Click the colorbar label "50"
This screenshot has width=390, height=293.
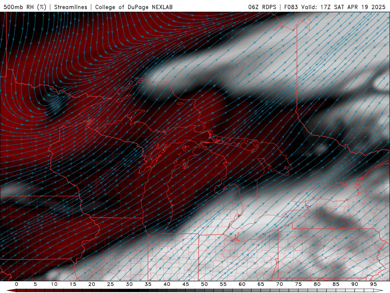click(x=204, y=284)
